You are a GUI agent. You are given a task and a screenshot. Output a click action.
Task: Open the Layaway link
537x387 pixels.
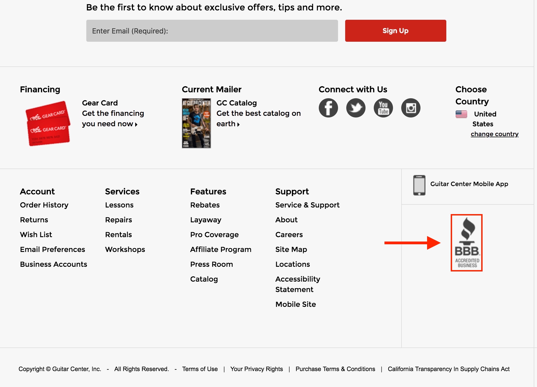pos(206,220)
